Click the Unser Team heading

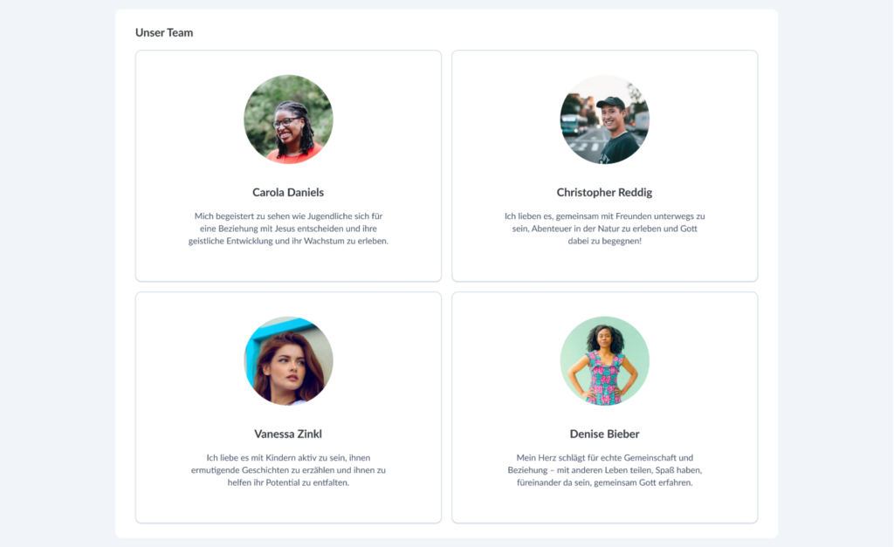click(164, 32)
